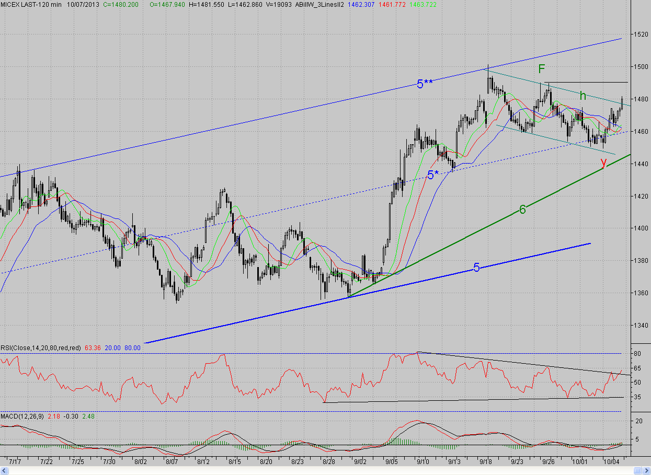
Task: Click the 1420 price axis label
Action: [641, 196]
